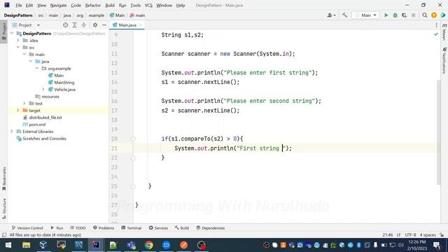
Task: Click the inspections green checkmark
Action: pos(435,34)
